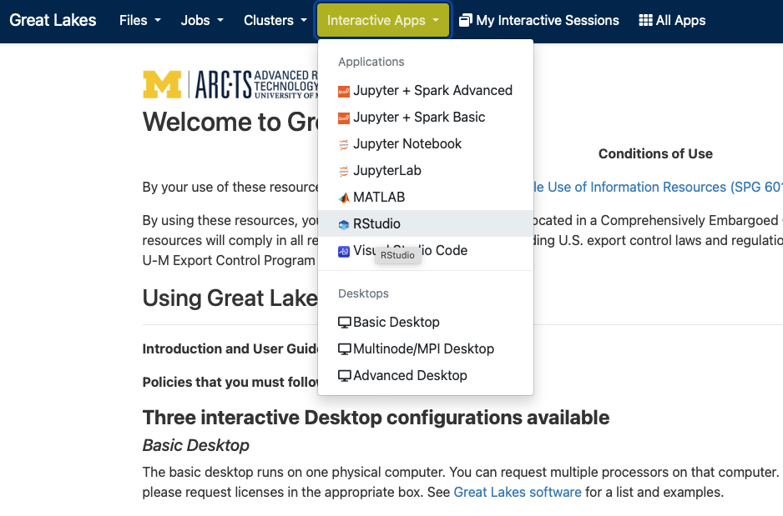Open the Files dropdown menu
The height and width of the screenshot is (516, 783).
[139, 20]
